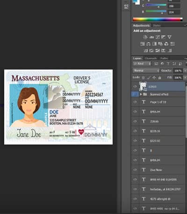Hide the $ text layer

click(135, 150)
